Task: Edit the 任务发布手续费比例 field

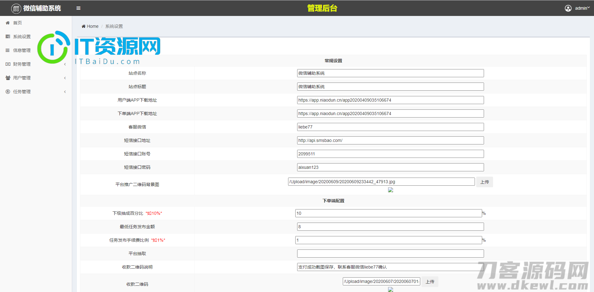Action: (x=388, y=240)
